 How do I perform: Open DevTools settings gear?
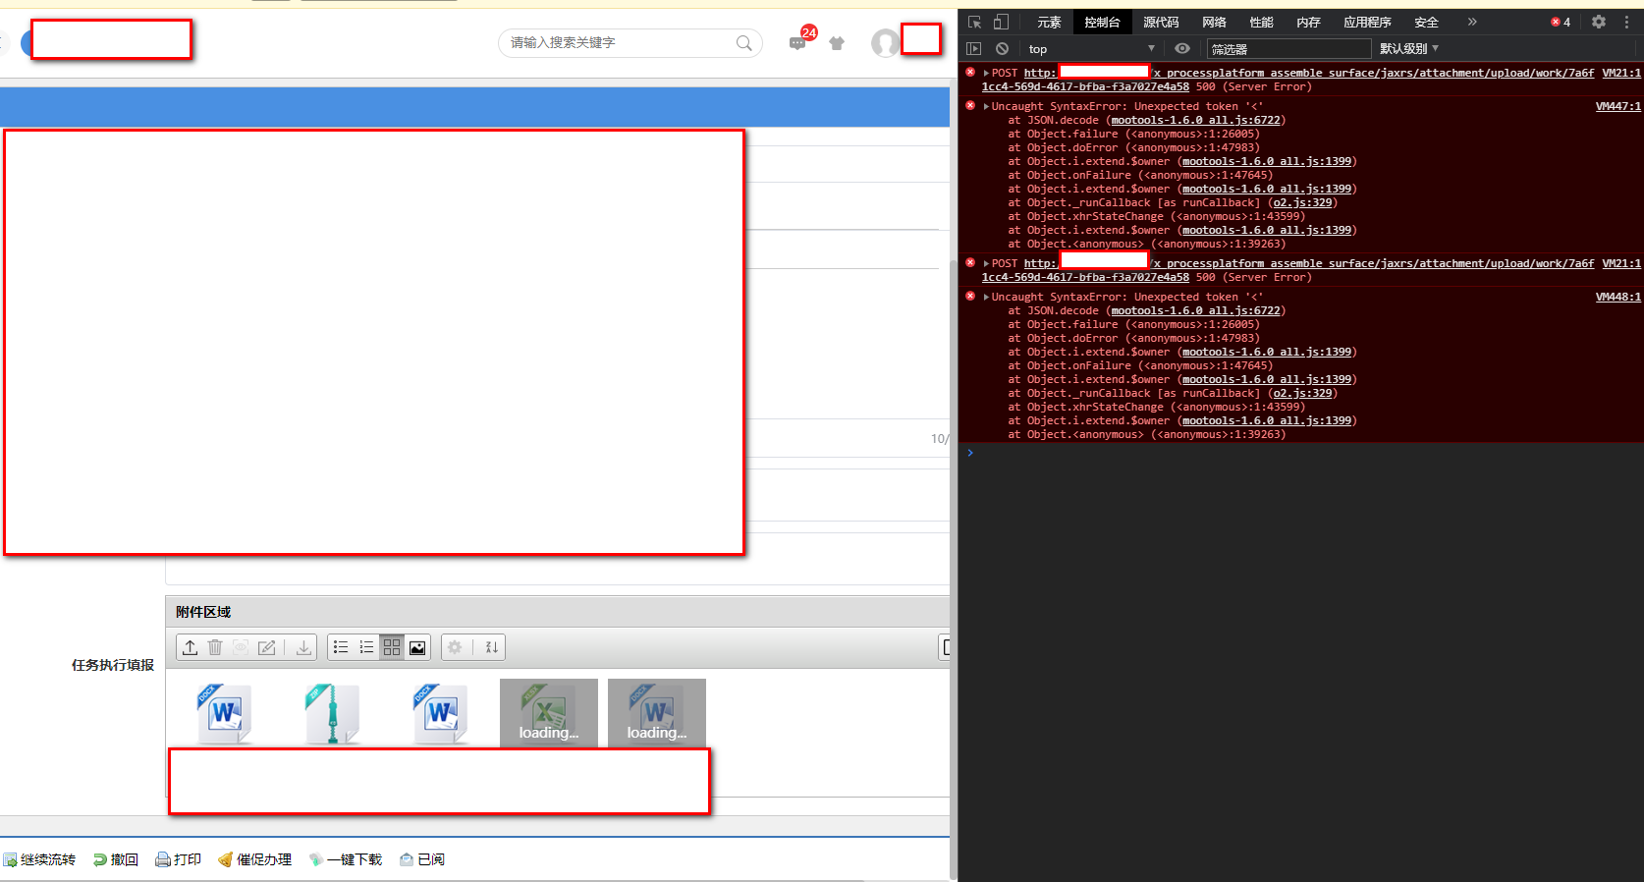[x=1599, y=22]
